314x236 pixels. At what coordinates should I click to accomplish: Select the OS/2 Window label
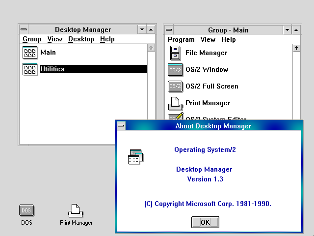[x=207, y=70]
